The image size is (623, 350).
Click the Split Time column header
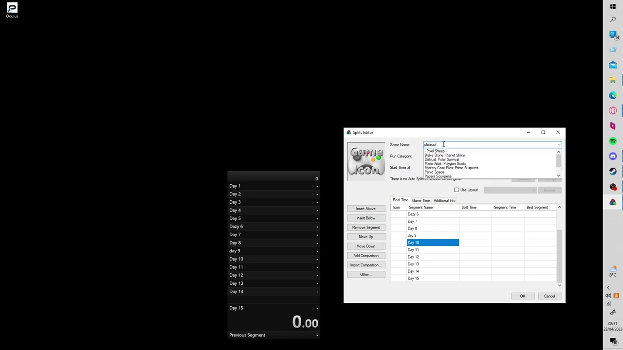pos(475,208)
